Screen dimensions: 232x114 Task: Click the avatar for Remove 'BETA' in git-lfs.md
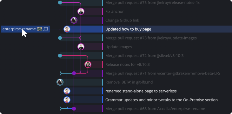60,82
